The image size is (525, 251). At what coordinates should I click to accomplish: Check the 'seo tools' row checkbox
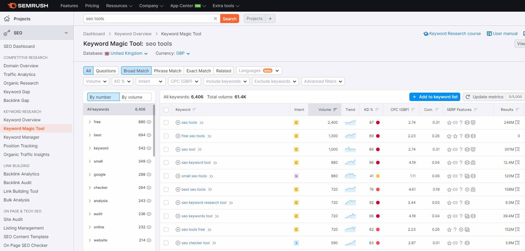click(166, 123)
